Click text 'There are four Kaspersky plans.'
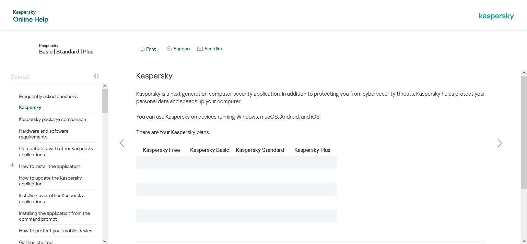 (173, 132)
